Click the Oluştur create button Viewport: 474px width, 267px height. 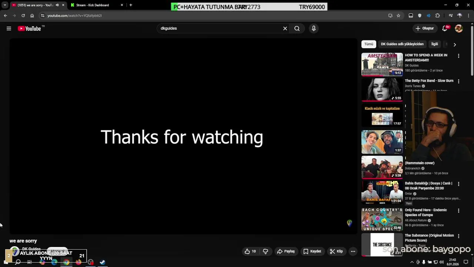coord(424,29)
